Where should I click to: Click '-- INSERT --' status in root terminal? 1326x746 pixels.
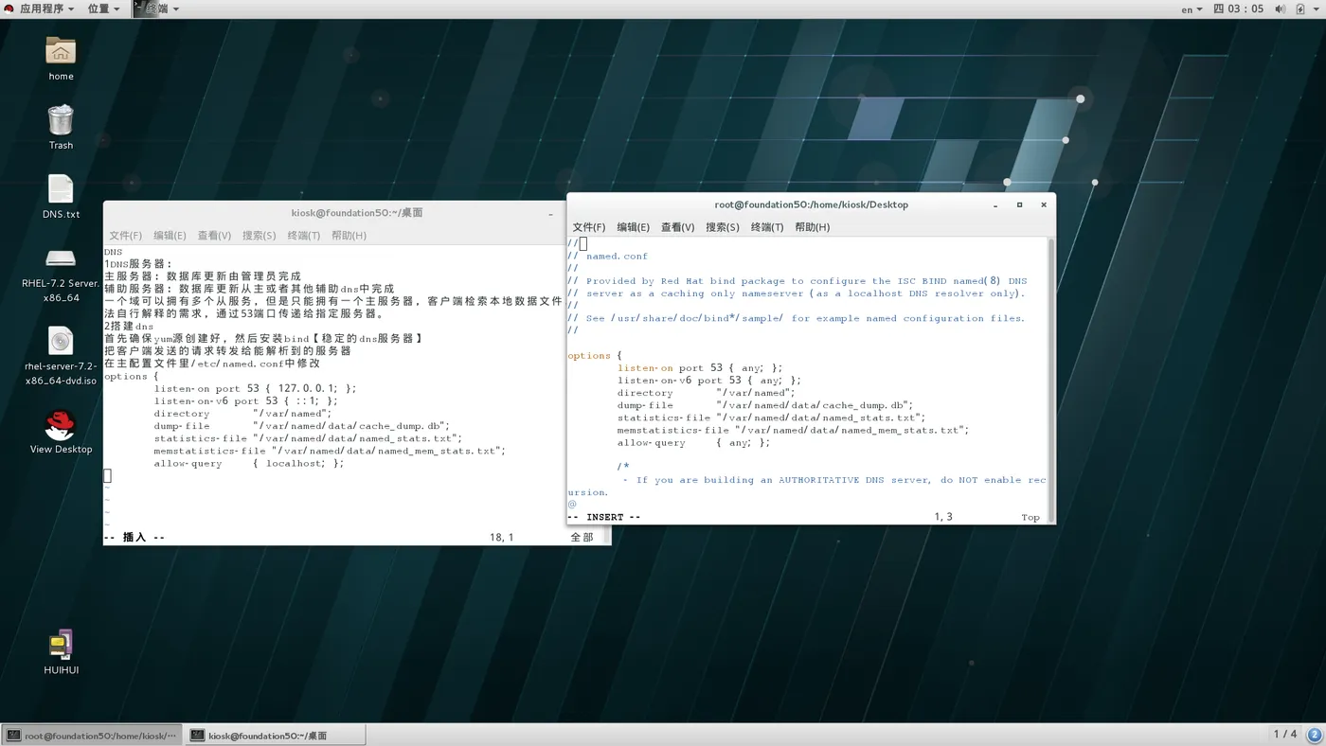point(604,517)
